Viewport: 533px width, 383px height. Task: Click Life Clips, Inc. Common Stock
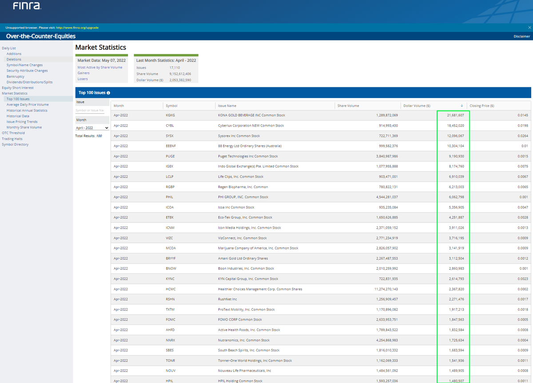[x=241, y=177]
